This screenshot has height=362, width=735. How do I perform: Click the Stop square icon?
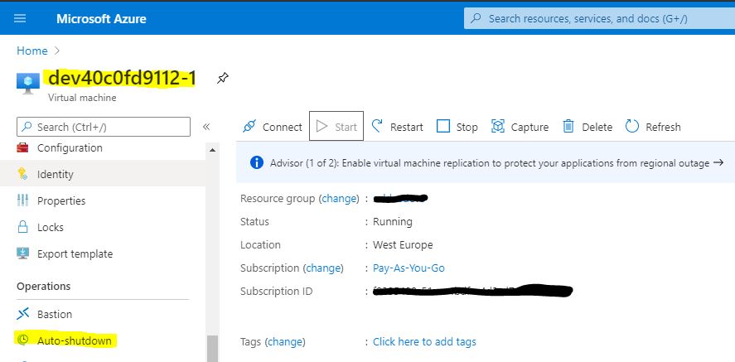pyautogui.click(x=443, y=127)
